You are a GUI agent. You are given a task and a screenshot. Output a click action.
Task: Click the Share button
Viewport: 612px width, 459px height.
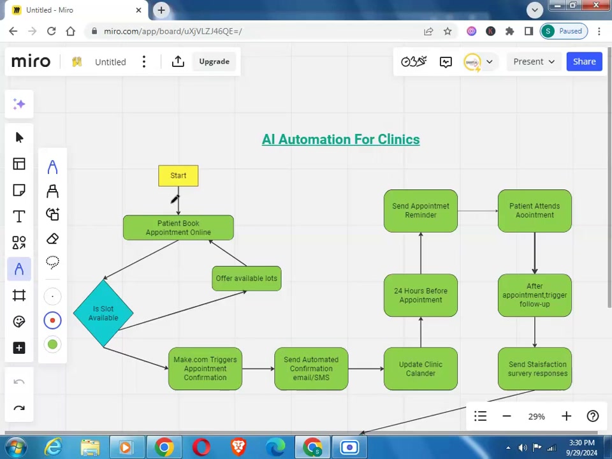click(585, 62)
